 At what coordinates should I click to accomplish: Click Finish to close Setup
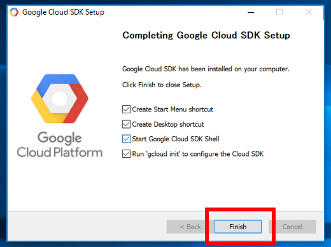click(238, 227)
